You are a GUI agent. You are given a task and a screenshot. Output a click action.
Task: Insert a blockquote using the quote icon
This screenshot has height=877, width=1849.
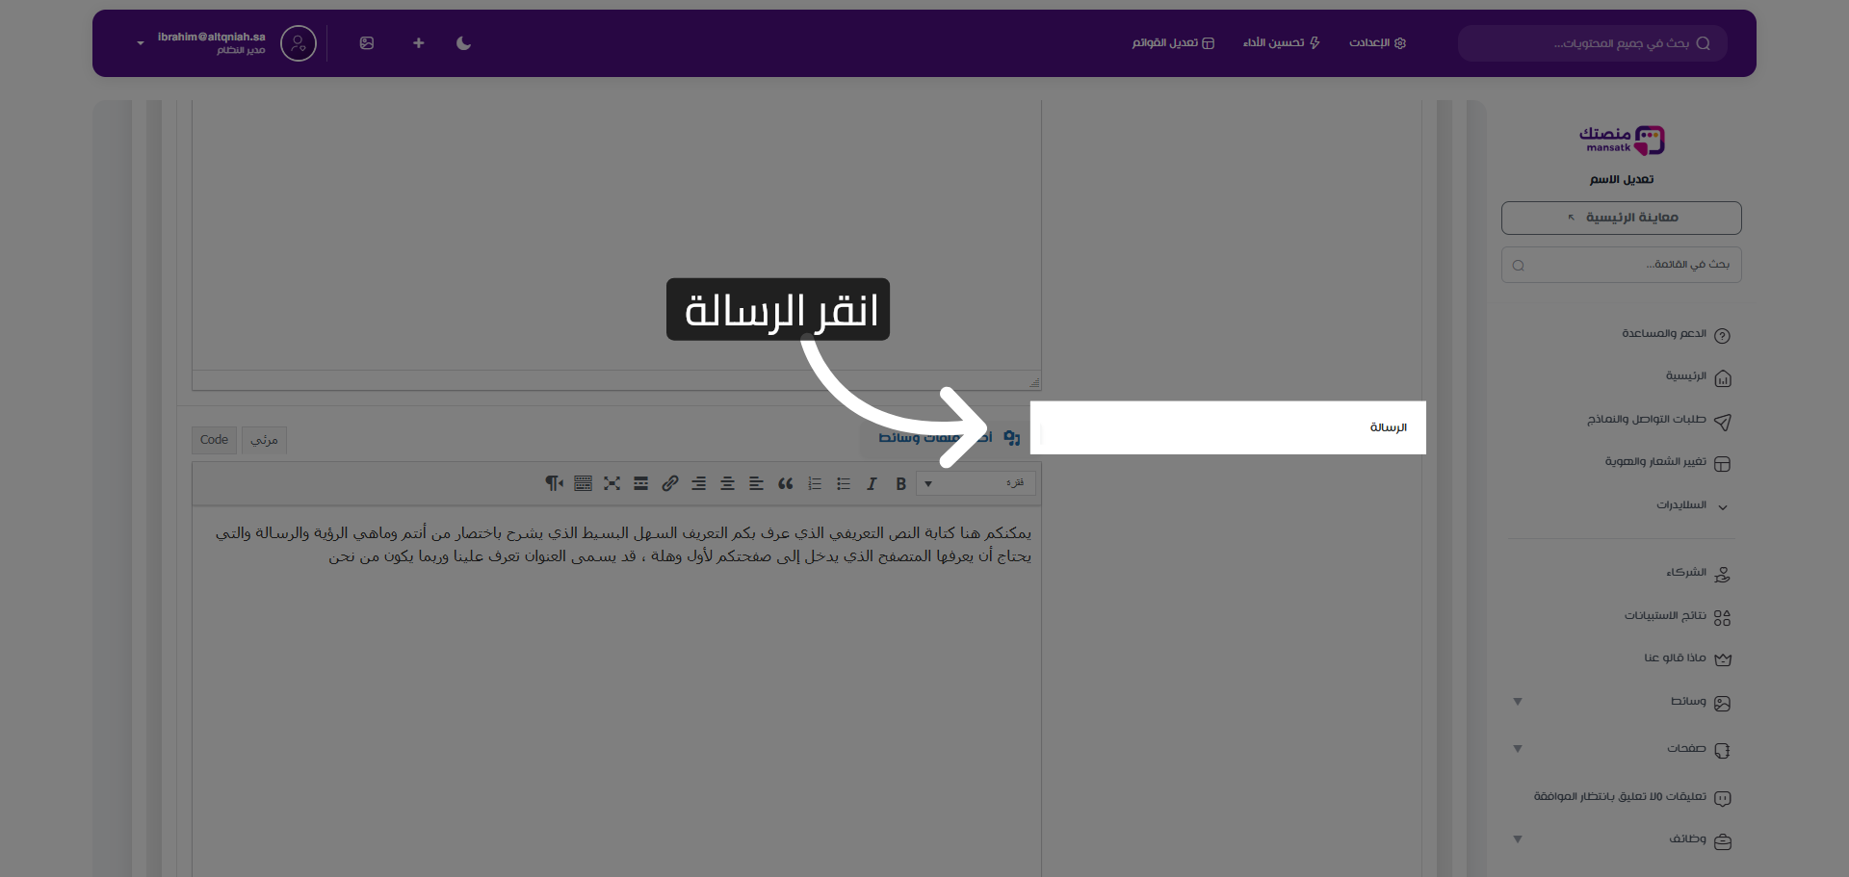tap(786, 484)
